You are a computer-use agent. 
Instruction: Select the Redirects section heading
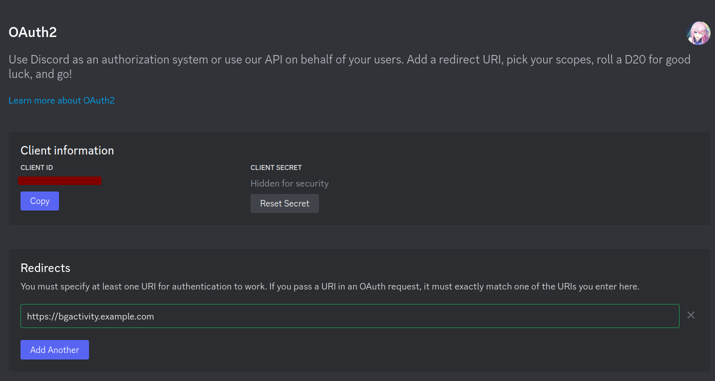45,268
